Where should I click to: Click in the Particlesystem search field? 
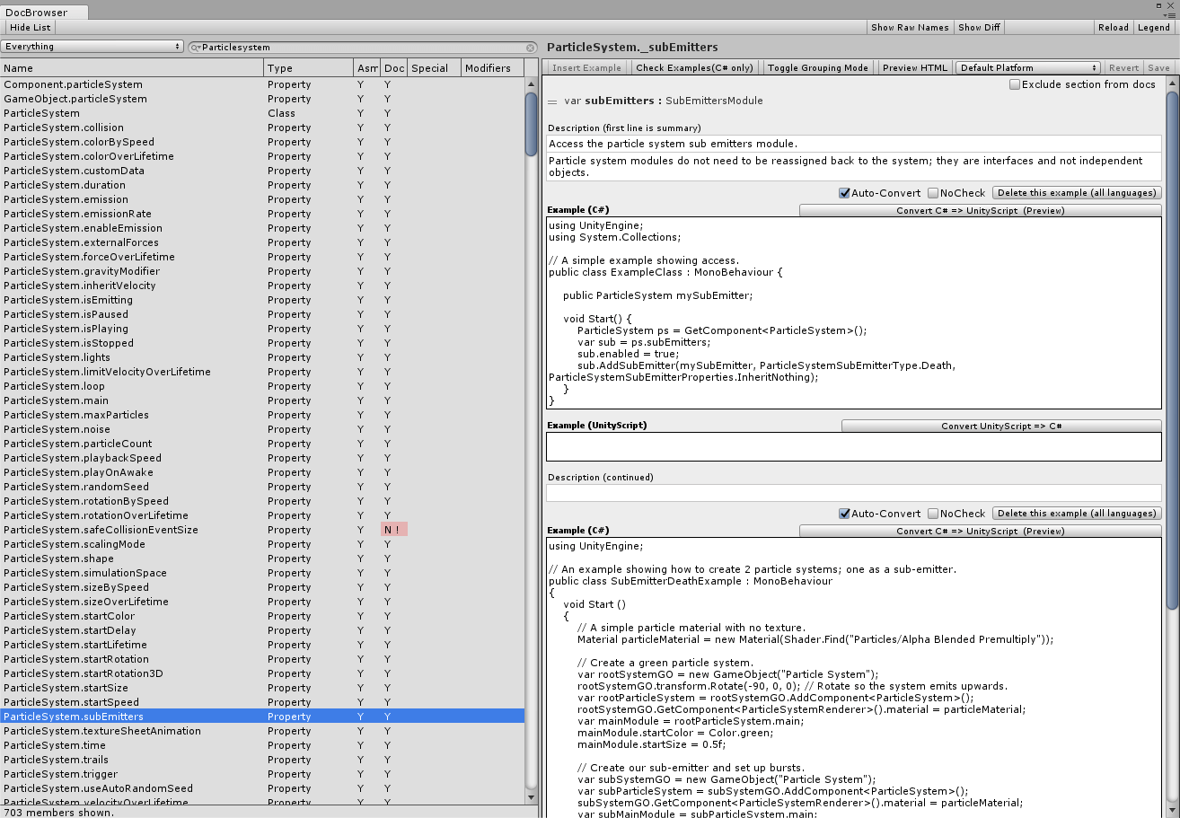(x=362, y=47)
